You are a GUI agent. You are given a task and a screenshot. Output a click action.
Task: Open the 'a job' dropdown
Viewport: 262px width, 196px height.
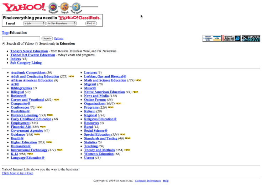coord(34,23)
